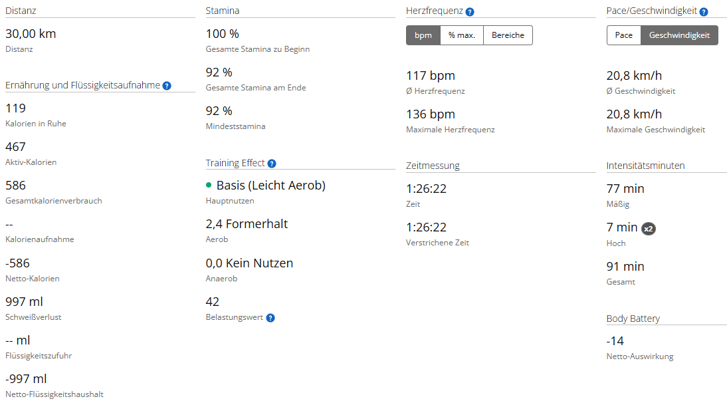Click the 0,0 Kein Nutzen anaerobic value
This screenshot has height=409, width=727.
(249, 263)
